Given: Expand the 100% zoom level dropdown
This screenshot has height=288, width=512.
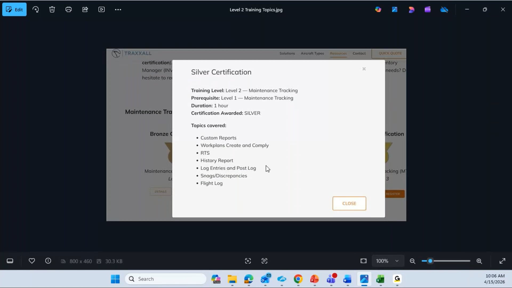Looking at the screenshot, I should (387, 261).
